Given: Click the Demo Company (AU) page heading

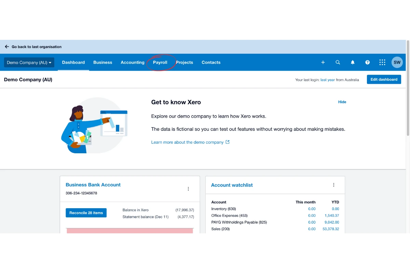Looking at the screenshot, I should [28, 80].
